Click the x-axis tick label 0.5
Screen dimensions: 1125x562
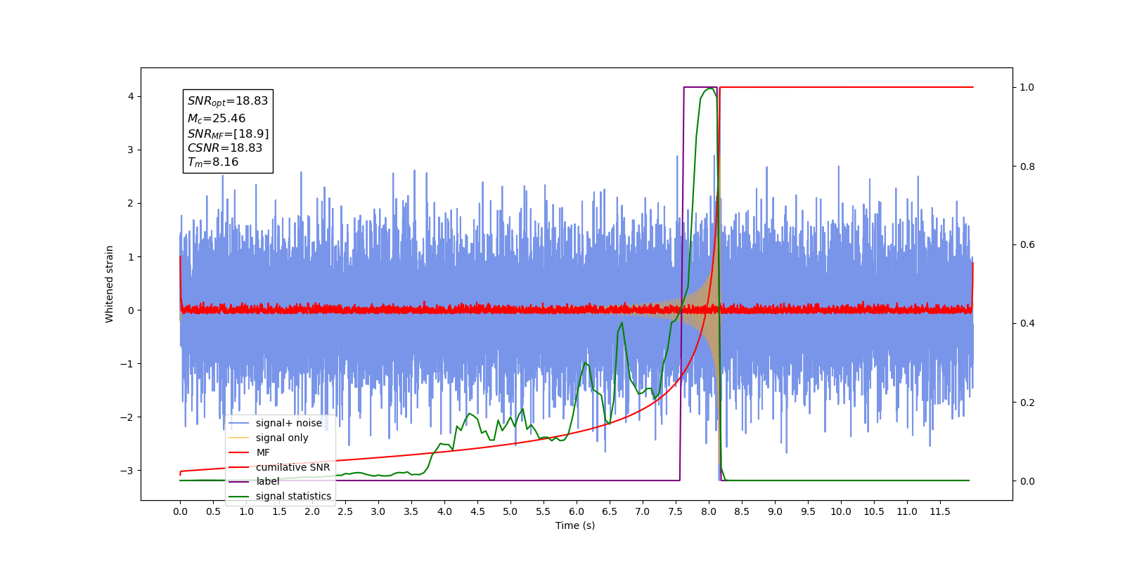click(x=213, y=511)
